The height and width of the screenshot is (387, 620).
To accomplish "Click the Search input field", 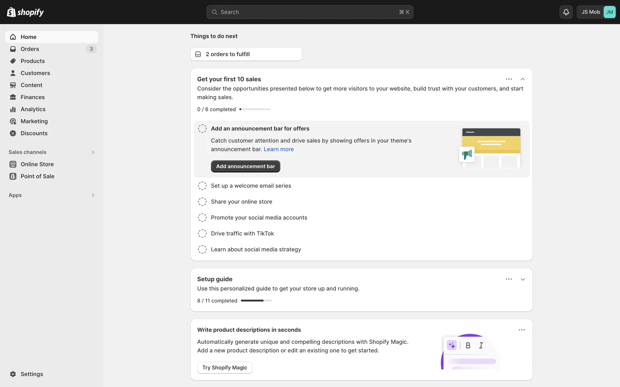I will tap(309, 12).
